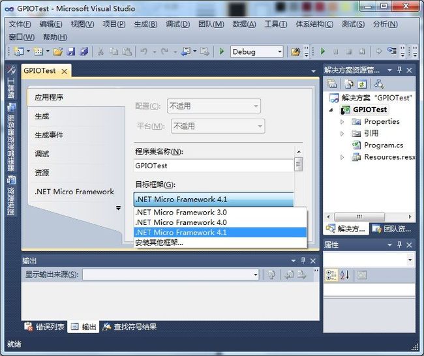The width and height of the screenshot is (424, 356).
Task: Expand the 引用 references node
Action: [342, 134]
